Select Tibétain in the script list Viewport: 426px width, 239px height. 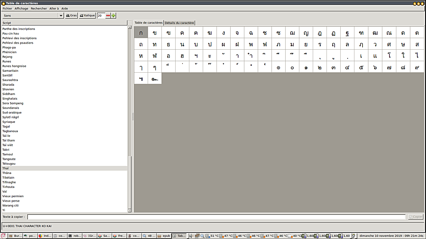pyautogui.click(x=64, y=178)
